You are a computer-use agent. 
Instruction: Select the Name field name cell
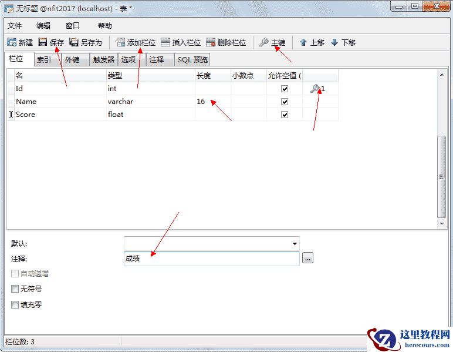(x=60, y=102)
